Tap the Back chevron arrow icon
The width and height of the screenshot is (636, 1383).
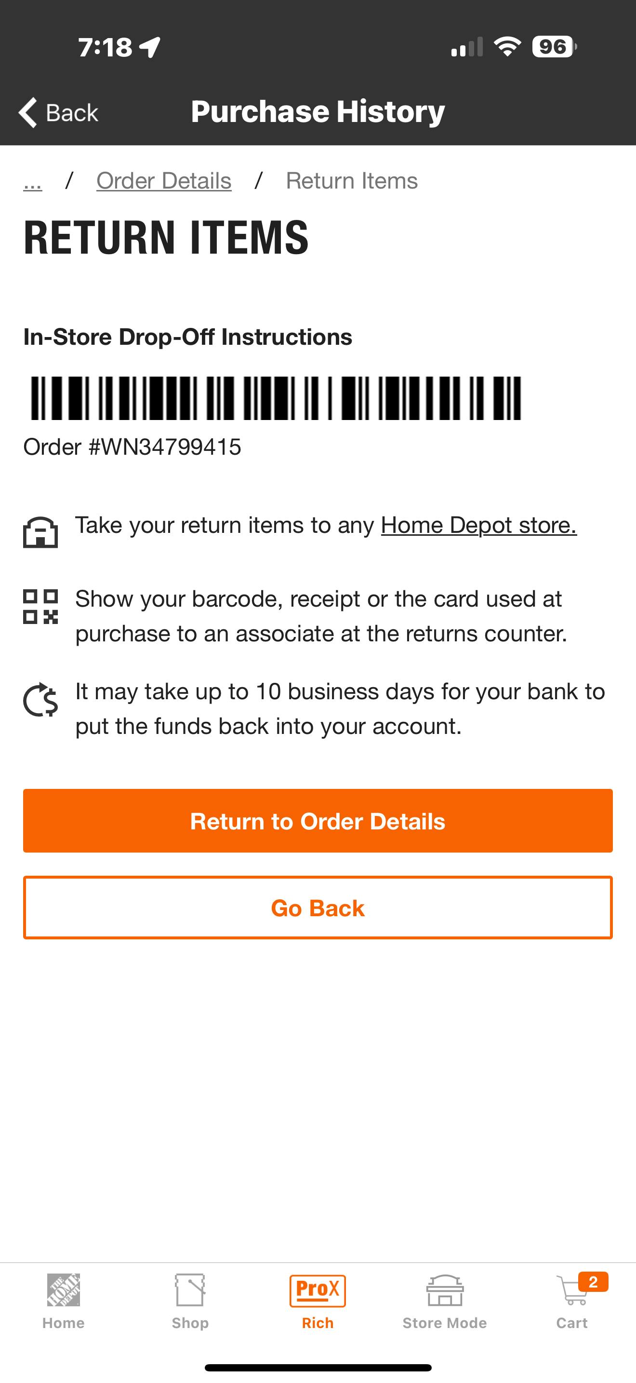28,113
